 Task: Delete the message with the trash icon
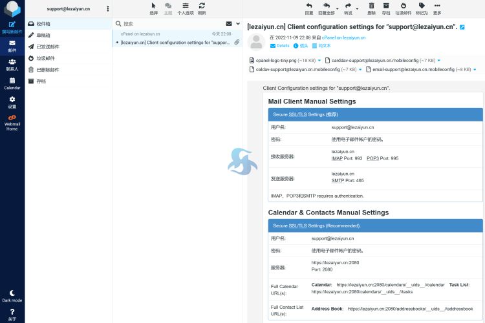pos(371,8)
